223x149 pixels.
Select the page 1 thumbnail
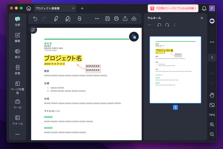pyautogui.click(x=175, y=70)
